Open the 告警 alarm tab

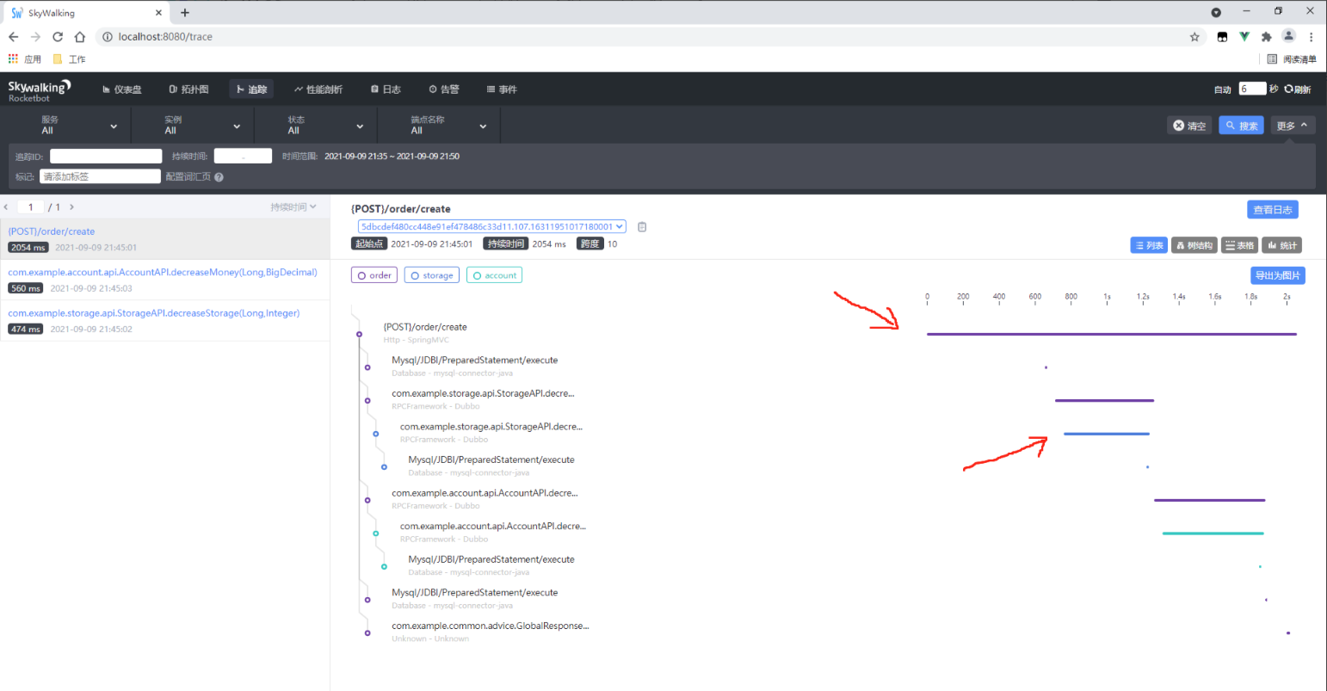pyautogui.click(x=444, y=89)
